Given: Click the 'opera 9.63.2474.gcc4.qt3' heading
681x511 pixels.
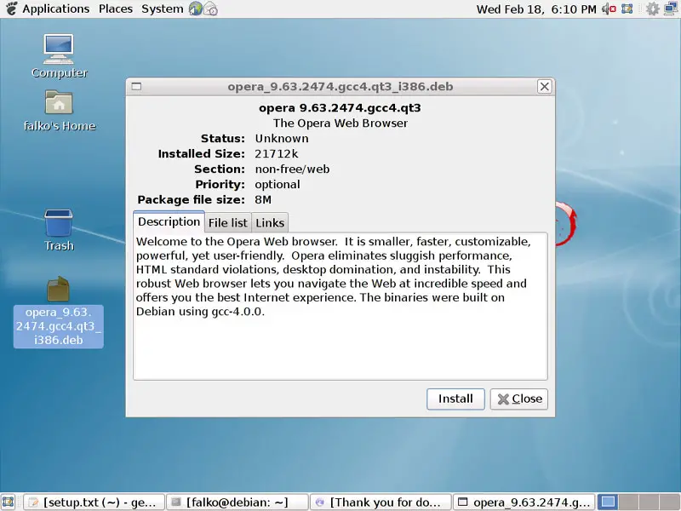Looking at the screenshot, I should click(340, 108).
